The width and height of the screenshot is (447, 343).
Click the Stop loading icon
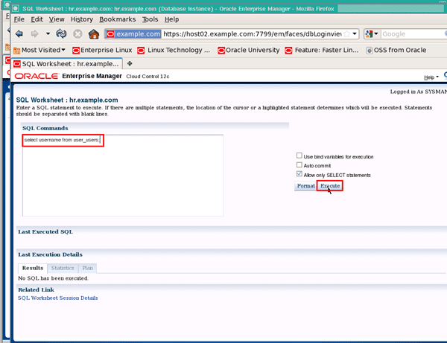pyautogui.click(x=77, y=34)
